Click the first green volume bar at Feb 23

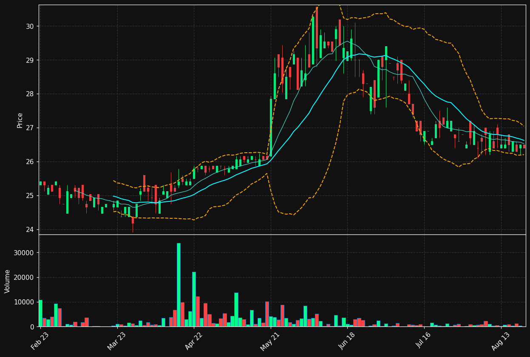[x=40, y=313]
